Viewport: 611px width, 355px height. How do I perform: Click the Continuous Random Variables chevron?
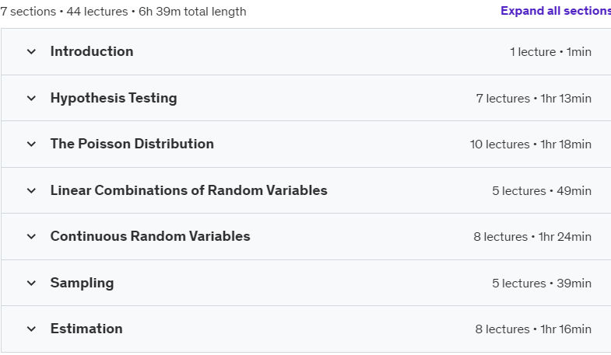pyautogui.click(x=31, y=237)
